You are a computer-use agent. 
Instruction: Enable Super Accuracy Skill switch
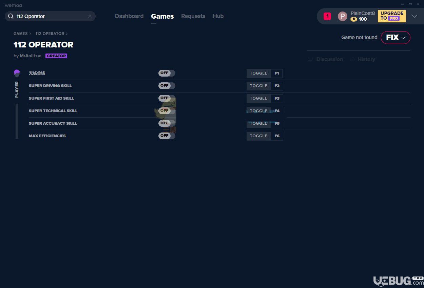(167, 123)
